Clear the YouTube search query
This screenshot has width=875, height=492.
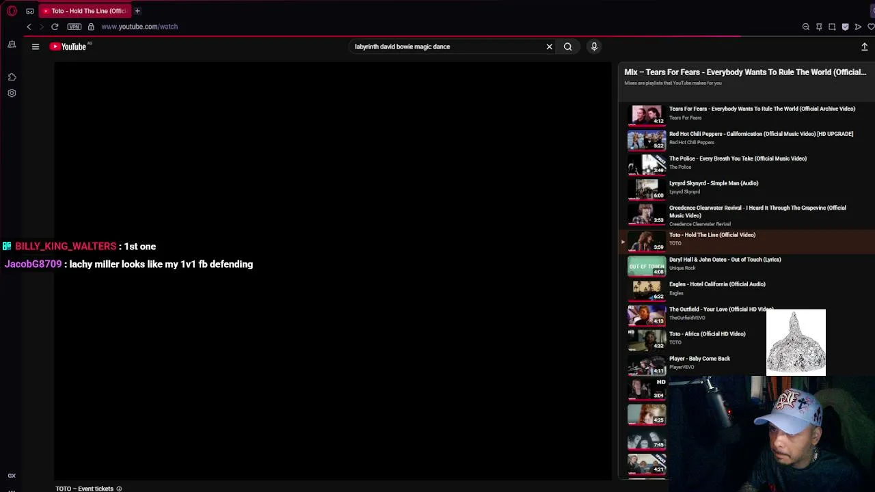click(x=549, y=46)
